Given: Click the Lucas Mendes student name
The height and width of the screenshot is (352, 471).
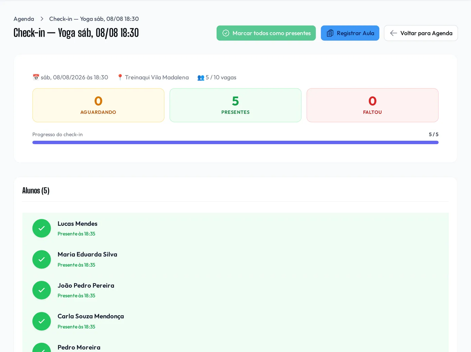Looking at the screenshot, I should [x=77, y=224].
